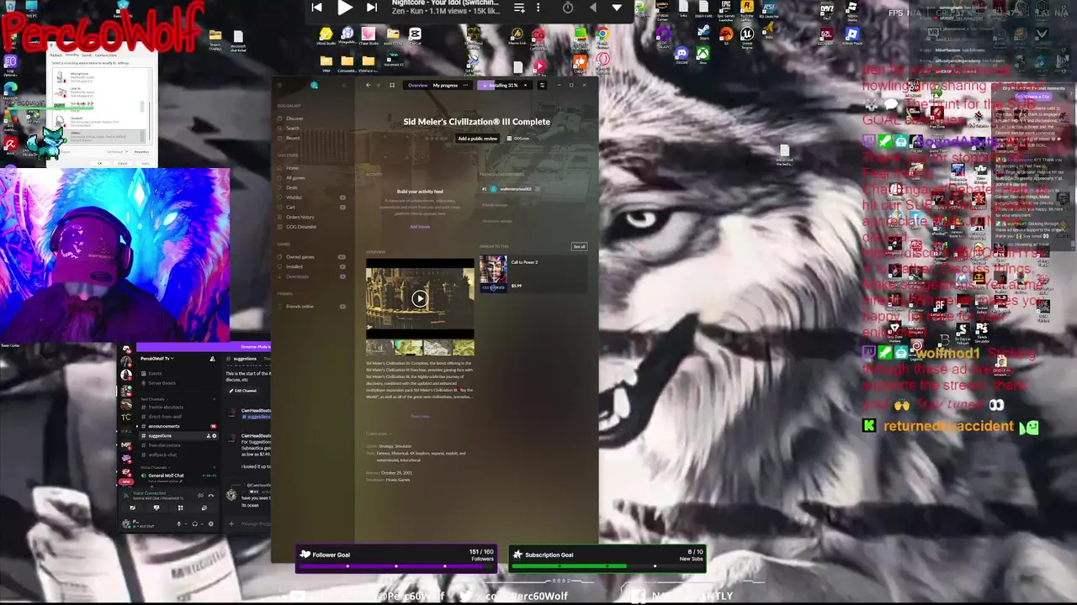Open Wishlist in GOG sidebar
This screenshot has width=1077, height=605.
[x=293, y=197]
